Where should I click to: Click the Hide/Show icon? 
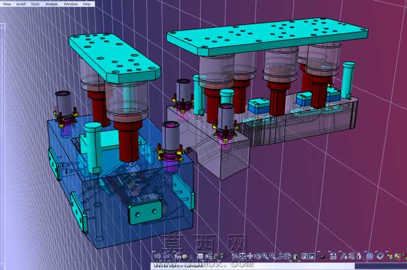(304, 256)
